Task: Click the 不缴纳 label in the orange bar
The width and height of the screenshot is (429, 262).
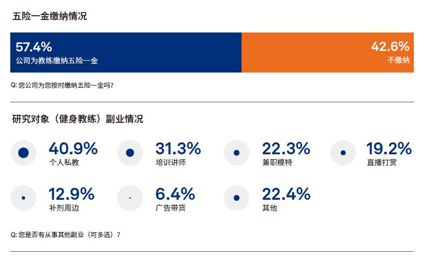Action: pyautogui.click(x=399, y=61)
